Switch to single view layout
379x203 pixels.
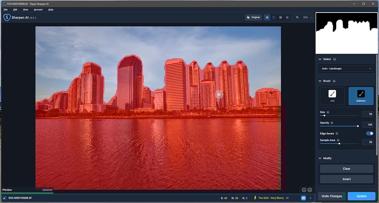(267, 17)
